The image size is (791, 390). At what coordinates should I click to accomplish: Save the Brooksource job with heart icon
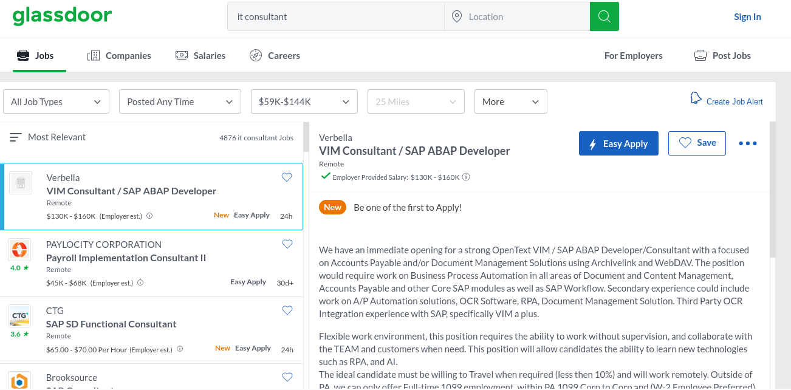(x=287, y=377)
